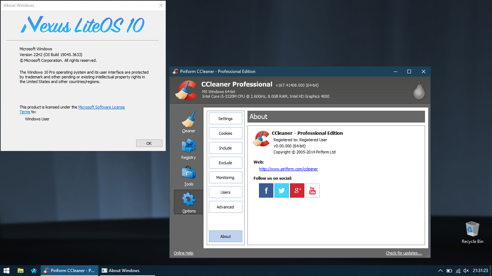This screenshot has height=276, width=492.
Task: Open the Cookies options tab
Action: pos(225,133)
